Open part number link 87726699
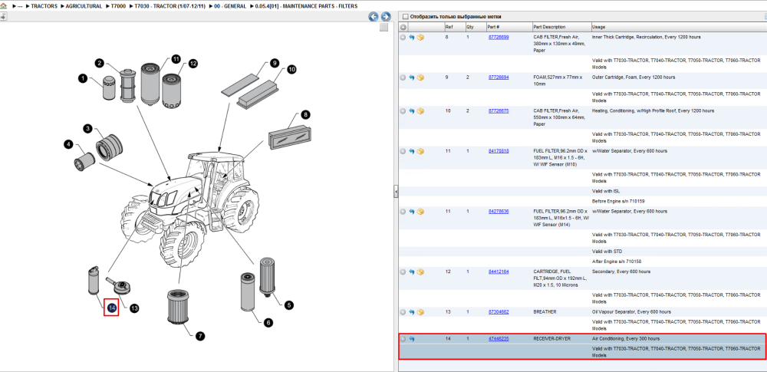The image size is (767, 372). [x=499, y=37]
